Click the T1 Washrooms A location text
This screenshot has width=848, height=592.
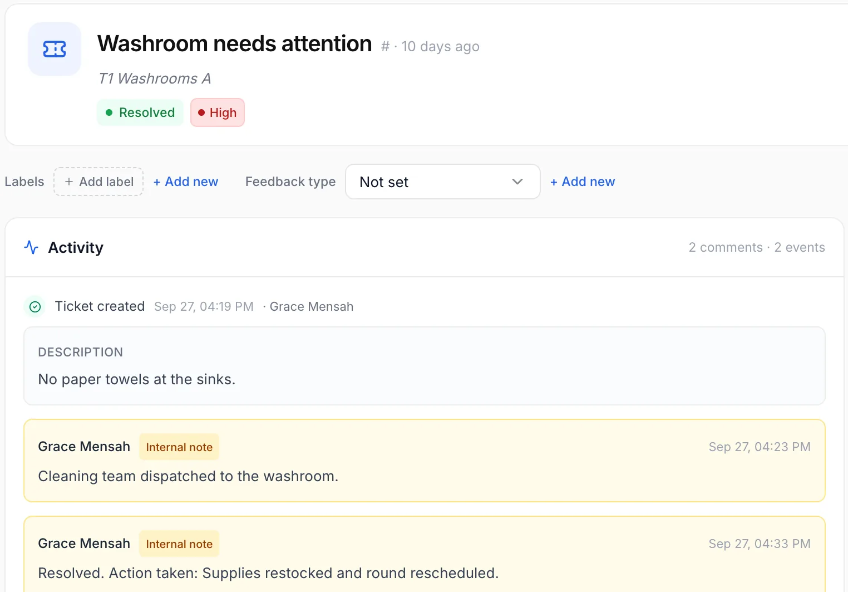155,79
